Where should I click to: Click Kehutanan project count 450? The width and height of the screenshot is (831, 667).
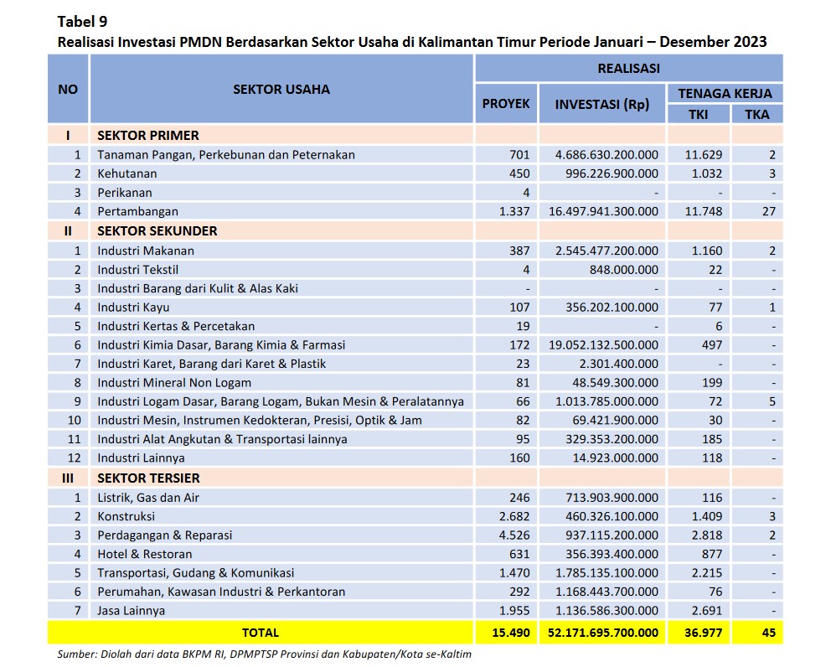[x=519, y=173]
